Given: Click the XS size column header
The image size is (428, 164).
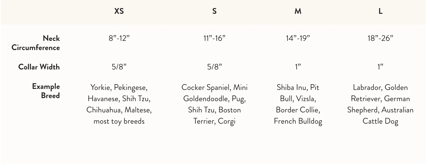Looking at the screenshot, I should (119, 11).
